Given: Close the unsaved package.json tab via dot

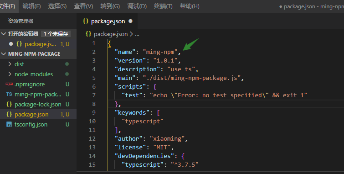Looking at the screenshot, I should tap(130, 21).
